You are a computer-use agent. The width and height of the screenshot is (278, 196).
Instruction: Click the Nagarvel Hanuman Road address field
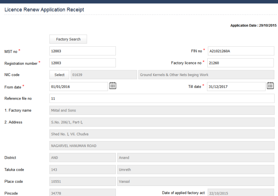[162, 146]
